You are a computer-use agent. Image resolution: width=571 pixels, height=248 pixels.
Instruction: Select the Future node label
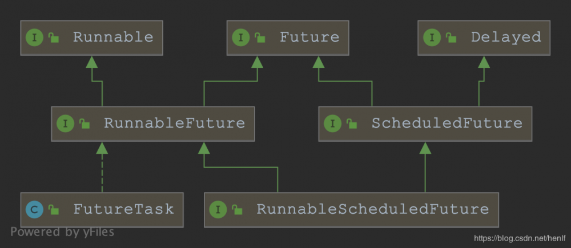(x=309, y=38)
